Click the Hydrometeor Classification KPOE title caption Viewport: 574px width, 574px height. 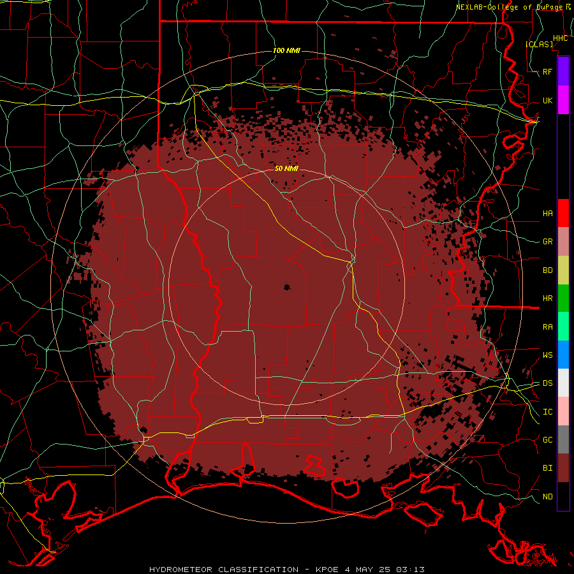[287, 570]
